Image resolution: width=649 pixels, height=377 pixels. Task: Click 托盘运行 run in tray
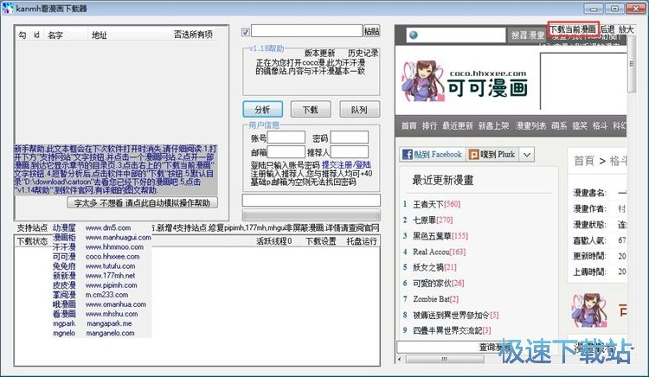click(362, 241)
